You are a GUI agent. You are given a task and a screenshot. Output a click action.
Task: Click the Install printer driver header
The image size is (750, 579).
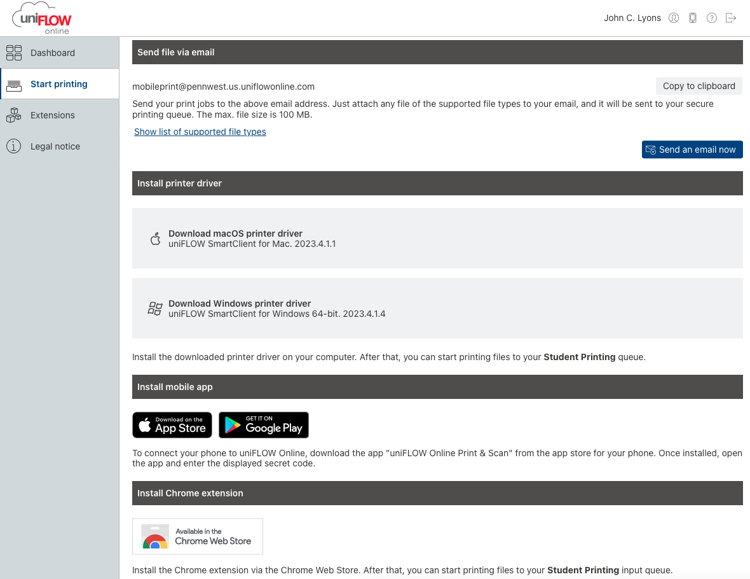coord(437,183)
